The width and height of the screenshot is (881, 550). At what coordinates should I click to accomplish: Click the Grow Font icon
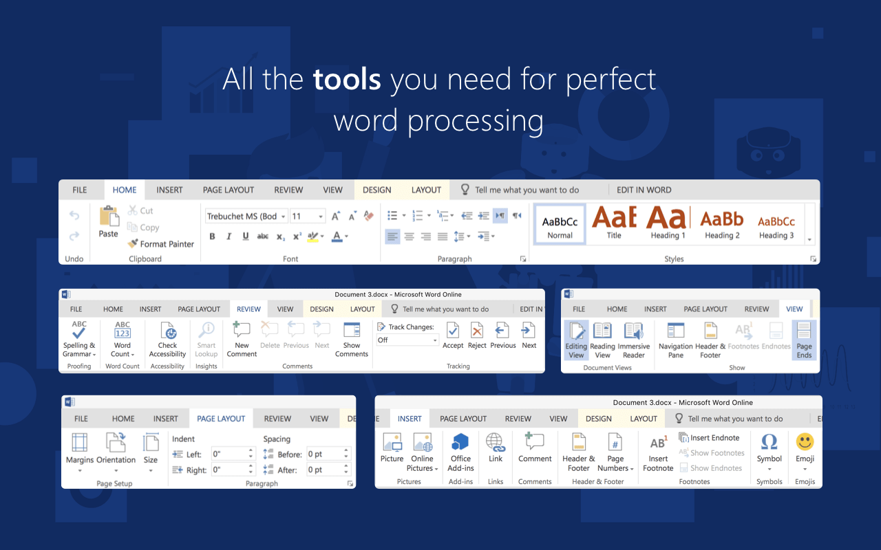click(x=336, y=216)
